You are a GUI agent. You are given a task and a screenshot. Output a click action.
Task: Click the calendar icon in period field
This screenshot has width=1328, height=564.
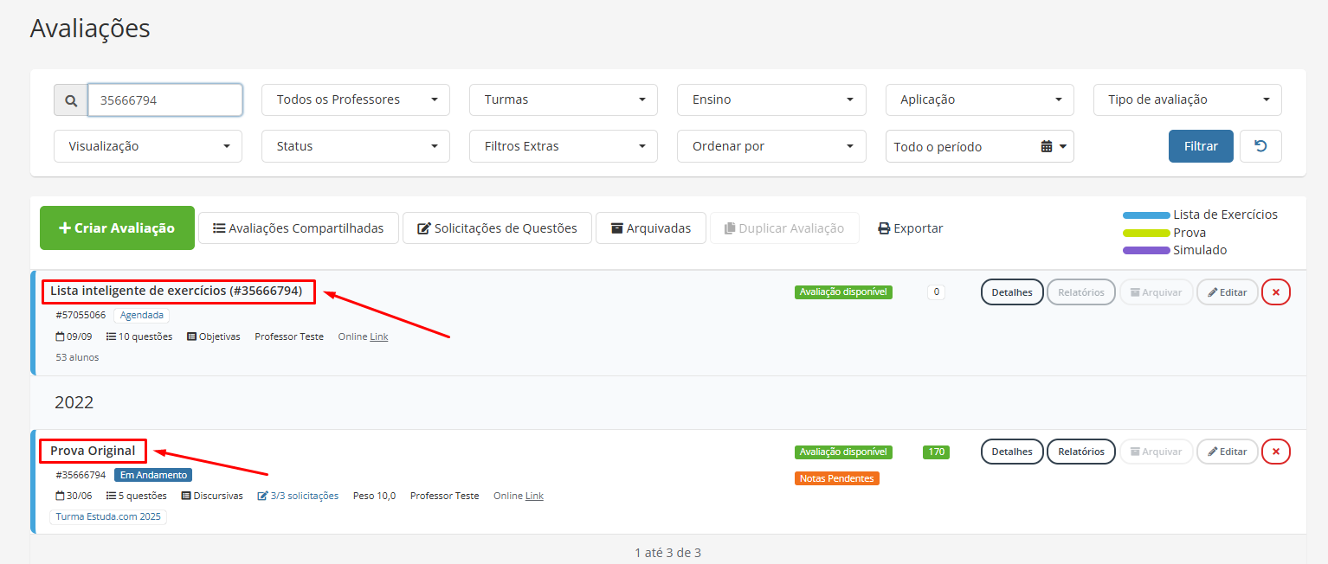(x=1047, y=147)
